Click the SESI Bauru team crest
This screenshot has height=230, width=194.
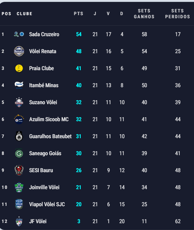pyautogui.click(x=19, y=170)
